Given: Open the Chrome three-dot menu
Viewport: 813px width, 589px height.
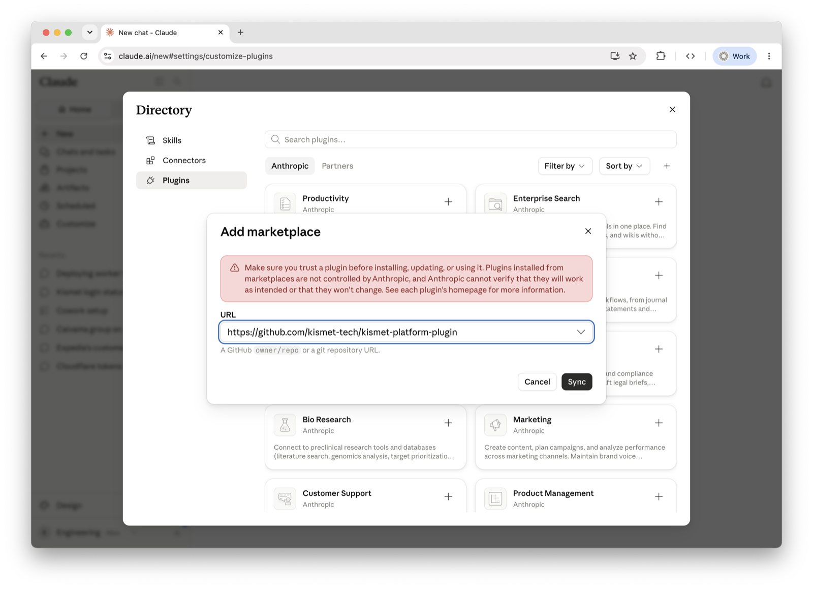Looking at the screenshot, I should coord(769,56).
